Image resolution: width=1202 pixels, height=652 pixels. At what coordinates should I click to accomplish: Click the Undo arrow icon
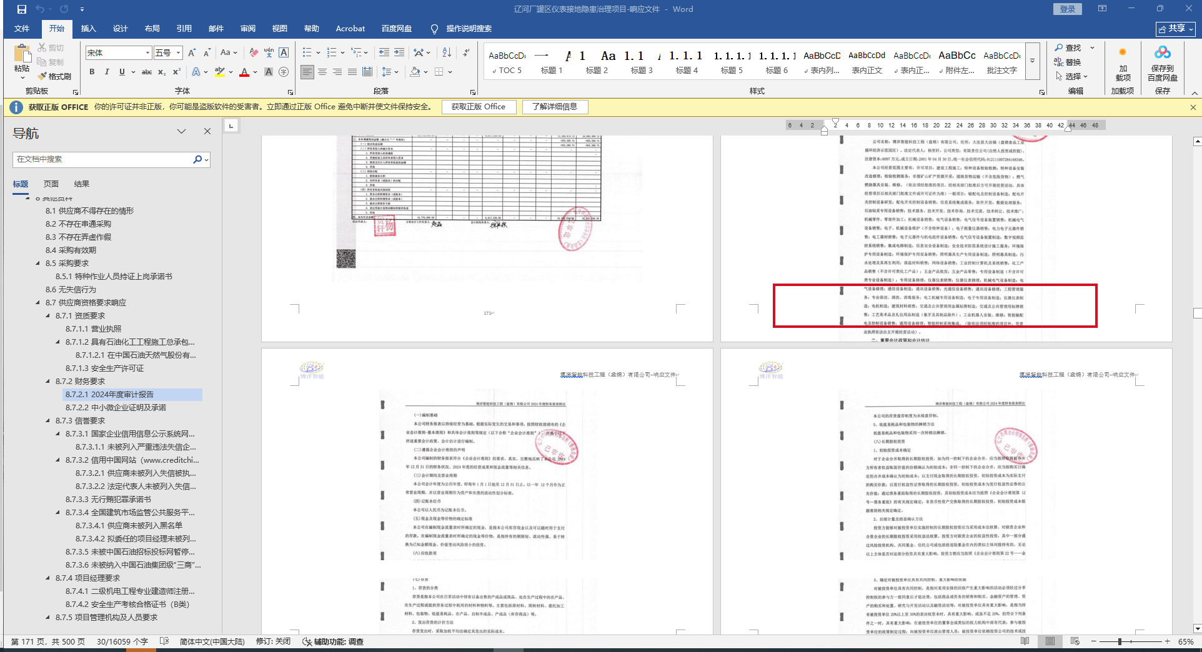pos(40,9)
